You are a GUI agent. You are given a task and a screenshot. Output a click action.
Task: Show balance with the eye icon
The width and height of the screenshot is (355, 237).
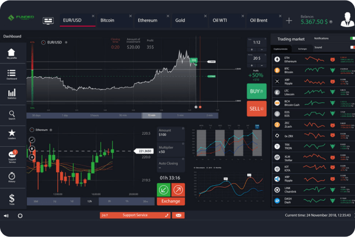click(x=331, y=22)
